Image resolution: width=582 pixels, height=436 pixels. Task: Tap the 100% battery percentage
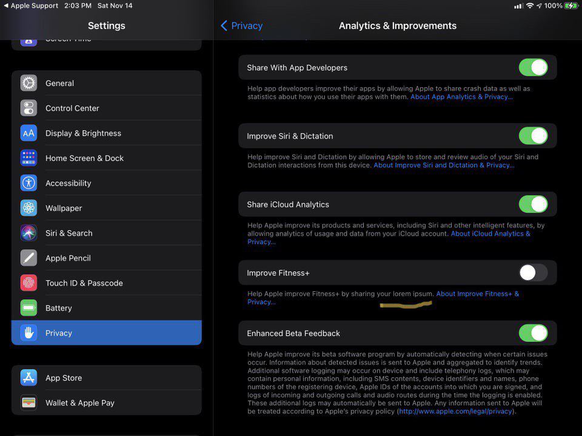553,5
